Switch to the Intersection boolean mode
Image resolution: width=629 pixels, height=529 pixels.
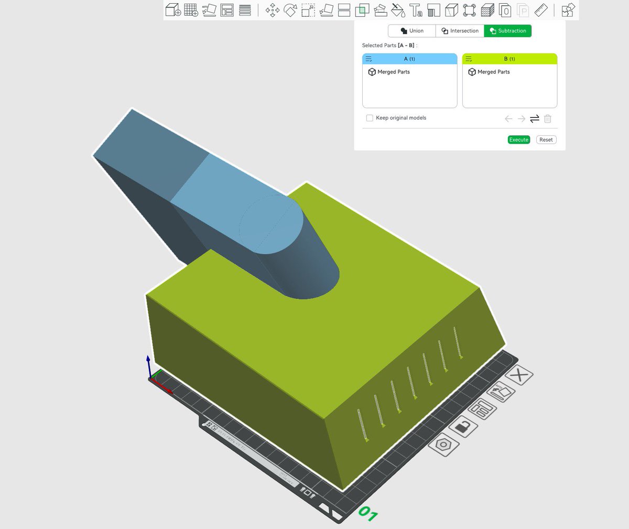tap(460, 31)
